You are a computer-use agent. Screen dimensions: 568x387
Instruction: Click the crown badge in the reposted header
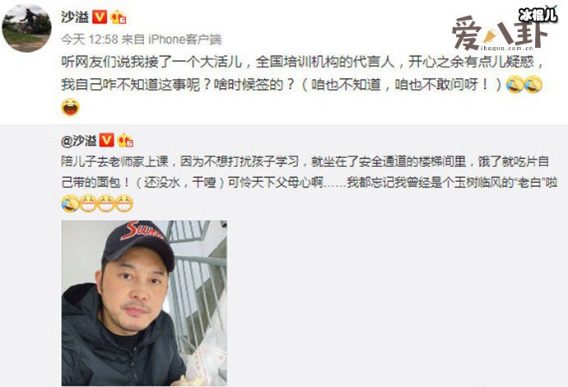125,140
